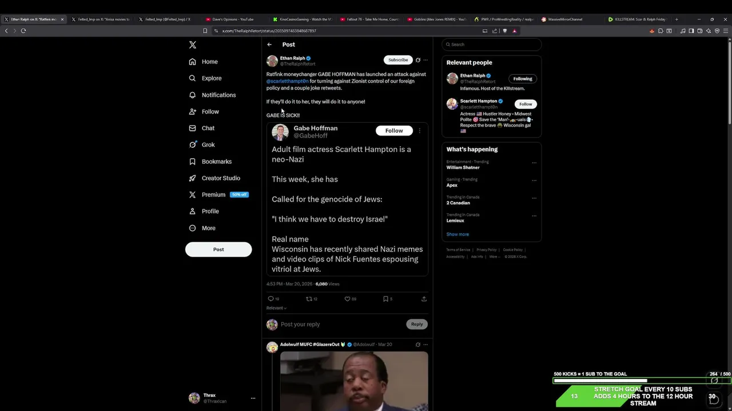Click Following button for Ethan Ralph
The height and width of the screenshot is (411, 732).
pos(523,79)
